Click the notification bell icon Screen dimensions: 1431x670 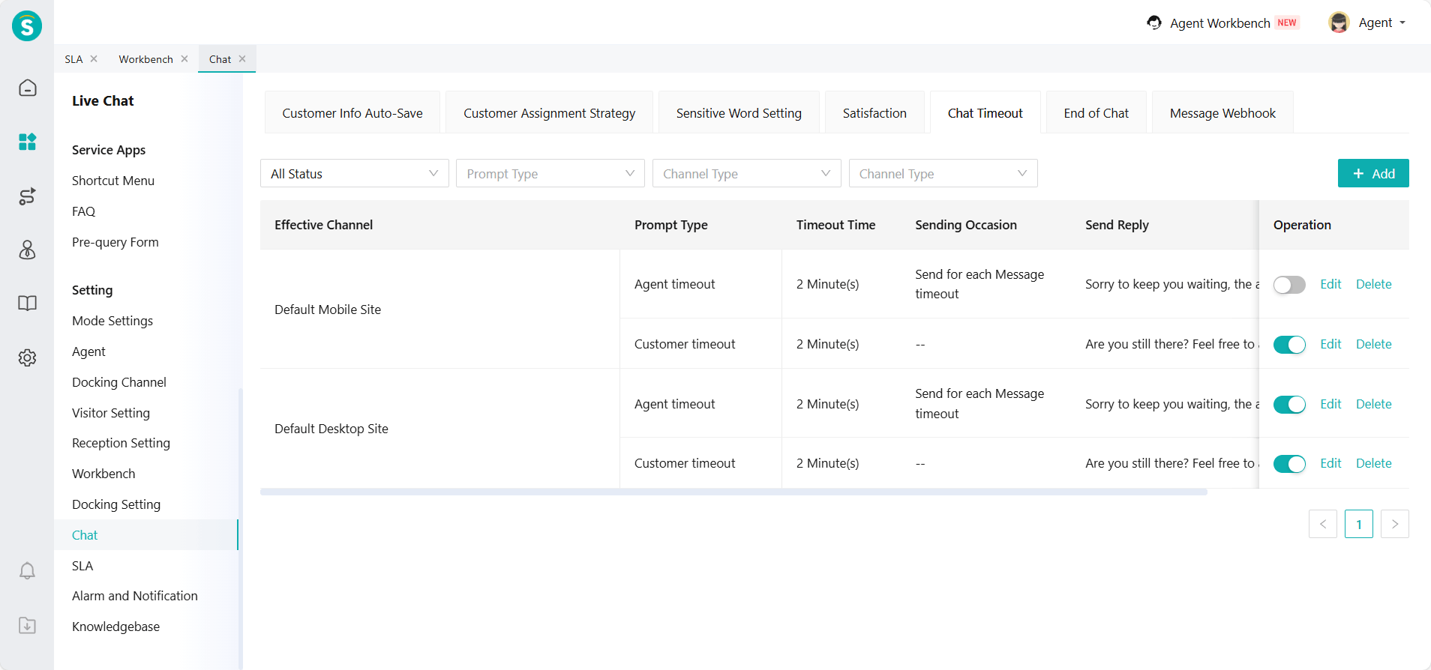tap(28, 571)
